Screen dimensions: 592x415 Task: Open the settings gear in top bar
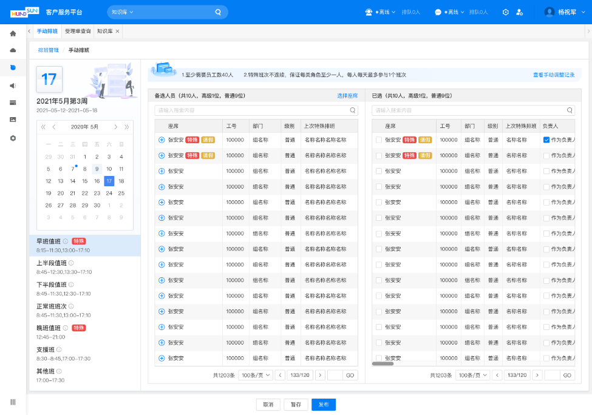click(506, 12)
